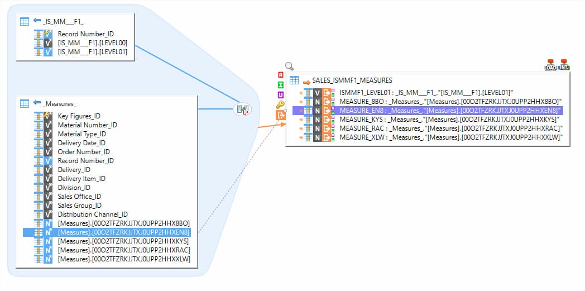
Task: Click the blue arrow beside _IS_MM___F1_ title
Action: (x=37, y=20)
